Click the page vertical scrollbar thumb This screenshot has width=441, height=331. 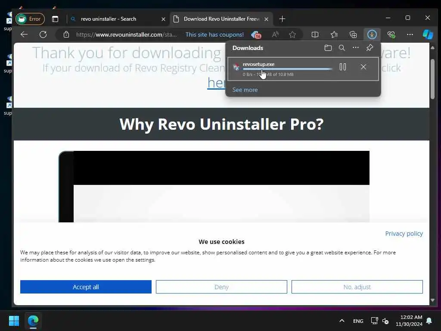pyautogui.click(x=432, y=79)
